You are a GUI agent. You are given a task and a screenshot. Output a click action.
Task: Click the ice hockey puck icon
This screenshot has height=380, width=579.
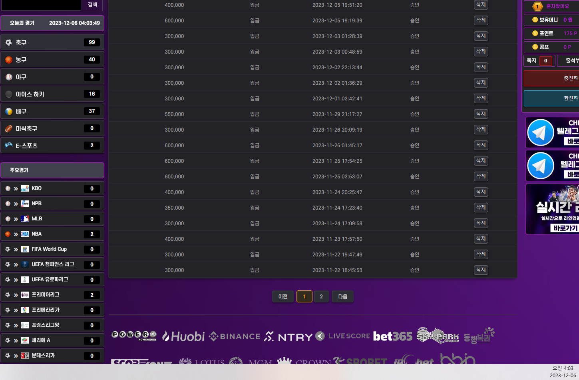pyautogui.click(x=9, y=94)
